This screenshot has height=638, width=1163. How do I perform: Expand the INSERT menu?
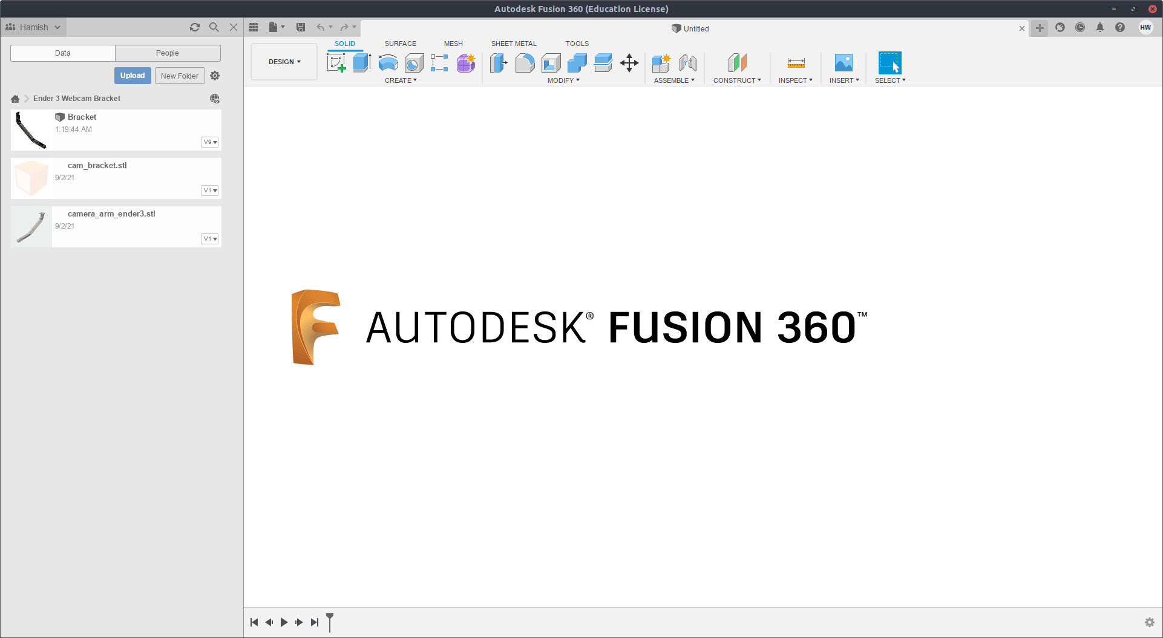pos(844,80)
